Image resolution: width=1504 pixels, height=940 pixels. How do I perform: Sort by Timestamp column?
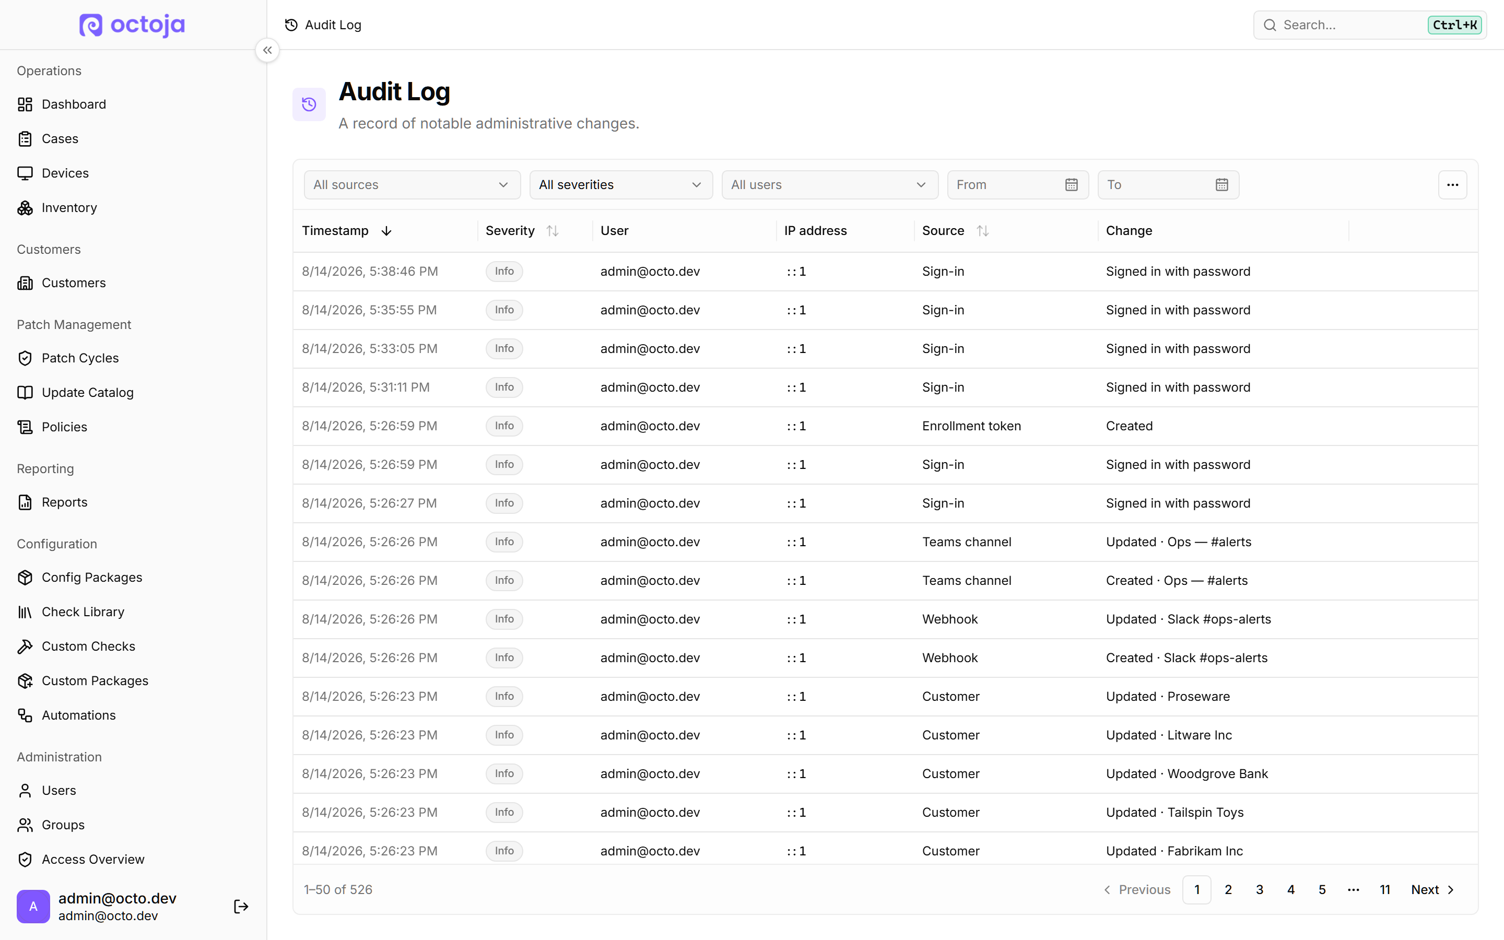tap(347, 231)
